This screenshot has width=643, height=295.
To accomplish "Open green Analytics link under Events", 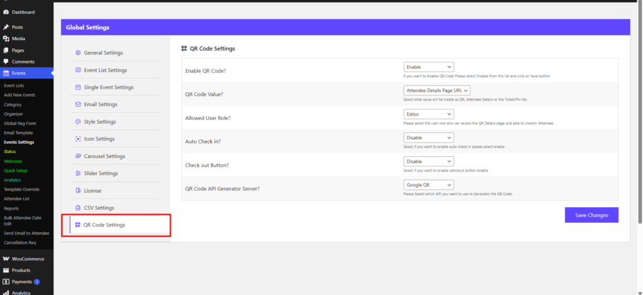I will tap(13, 180).
